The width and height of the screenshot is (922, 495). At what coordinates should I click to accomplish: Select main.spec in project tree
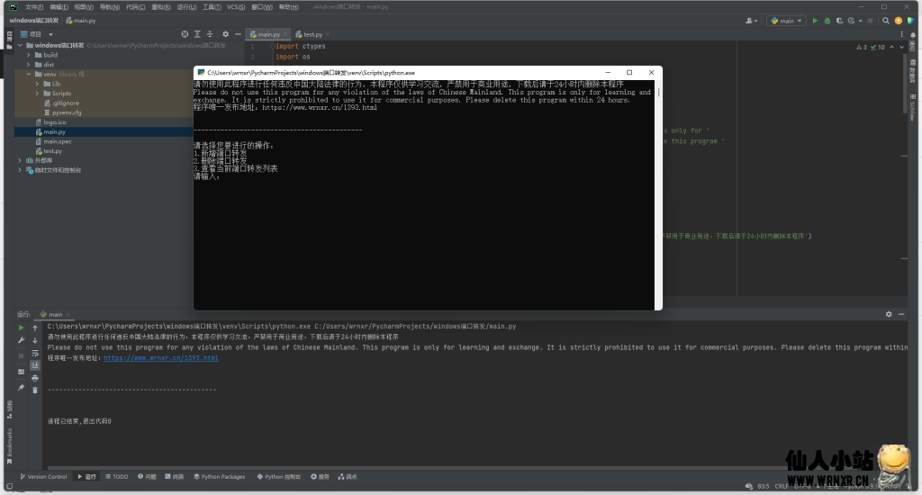[x=58, y=141]
